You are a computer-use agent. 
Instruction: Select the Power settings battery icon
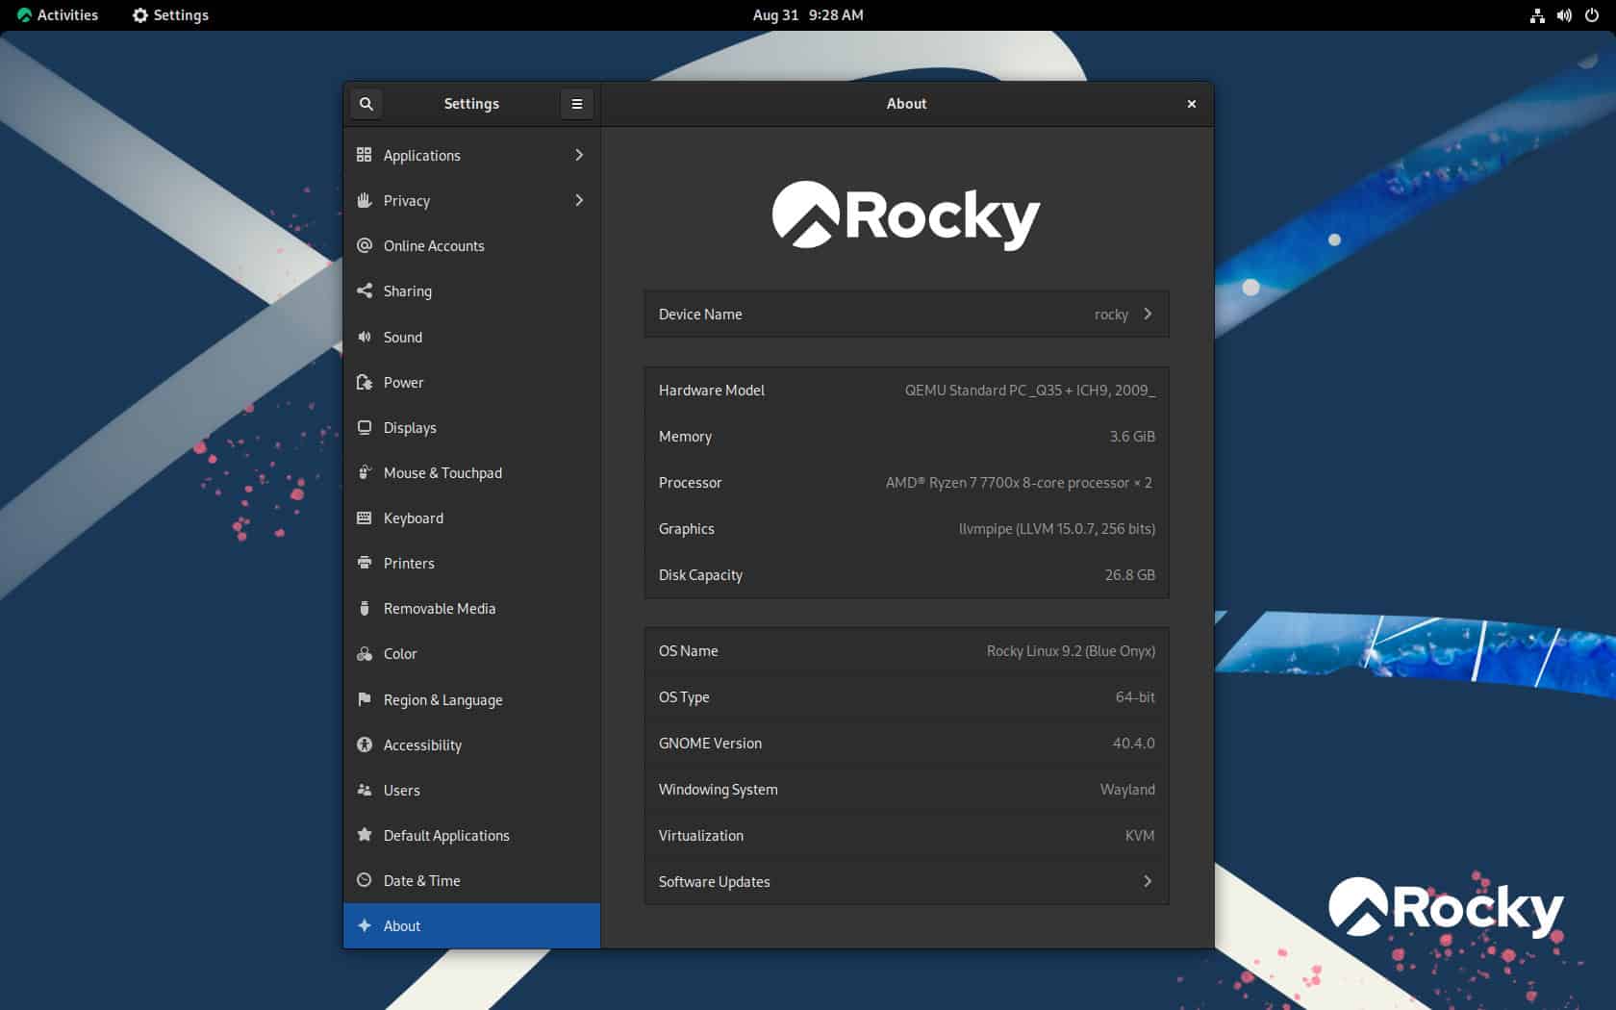click(364, 382)
